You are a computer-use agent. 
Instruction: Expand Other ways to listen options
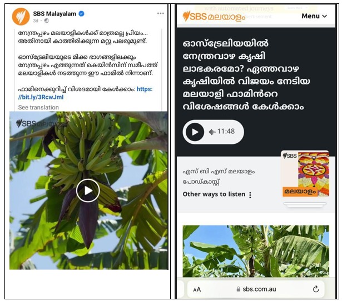[217, 194]
